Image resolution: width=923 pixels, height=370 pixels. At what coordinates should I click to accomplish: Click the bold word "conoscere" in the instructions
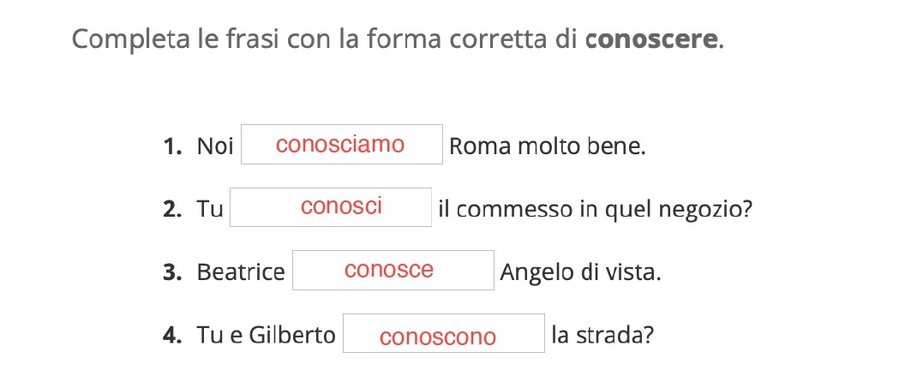click(652, 40)
